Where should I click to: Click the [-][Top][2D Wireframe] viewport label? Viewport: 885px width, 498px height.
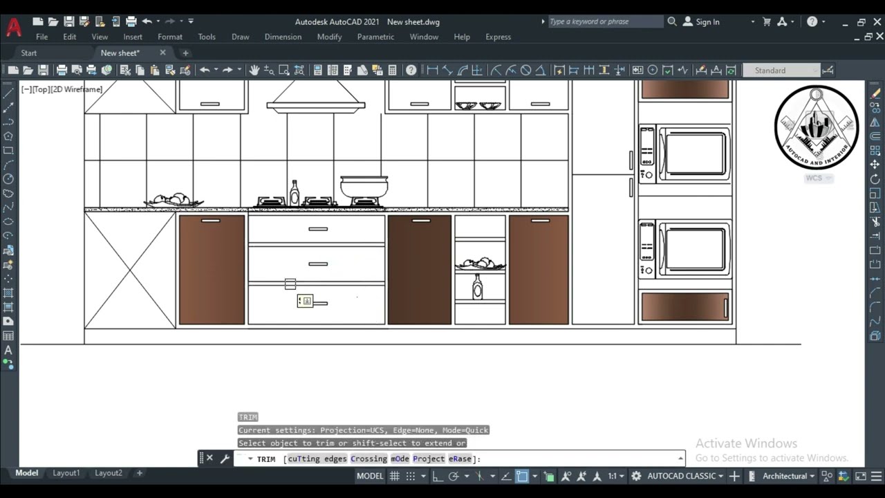tap(62, 89)
